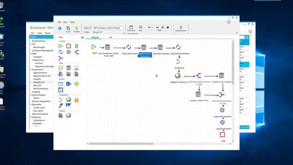Open the File menu in the Bizweaver window
The image size is (293, 165).
(x=33, y=33)
